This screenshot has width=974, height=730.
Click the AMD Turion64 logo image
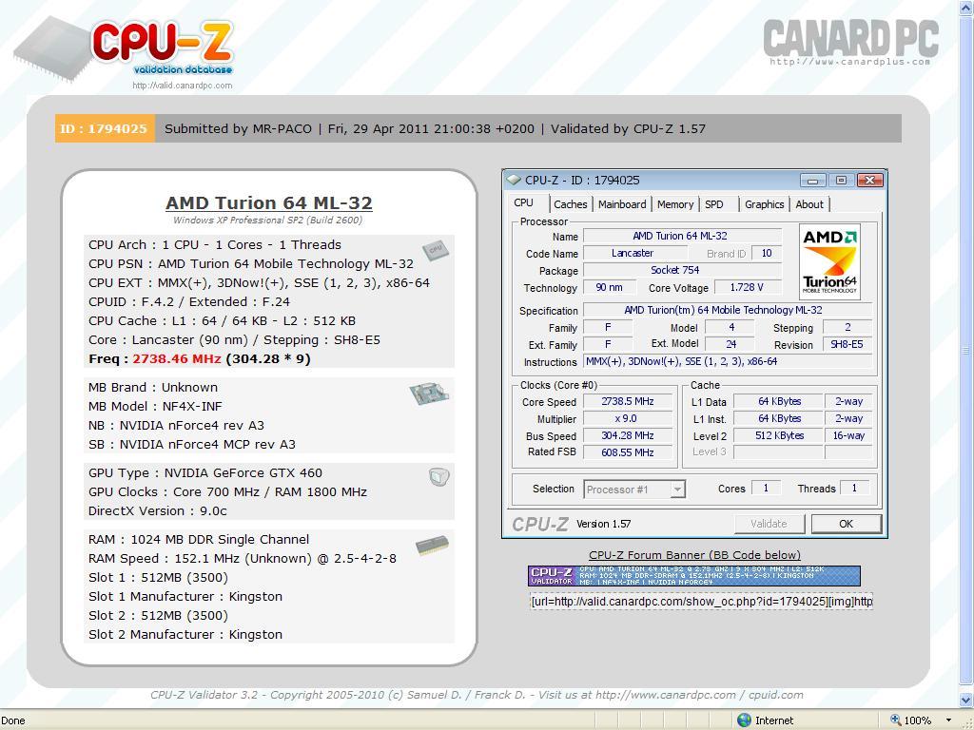pos(829,261)
